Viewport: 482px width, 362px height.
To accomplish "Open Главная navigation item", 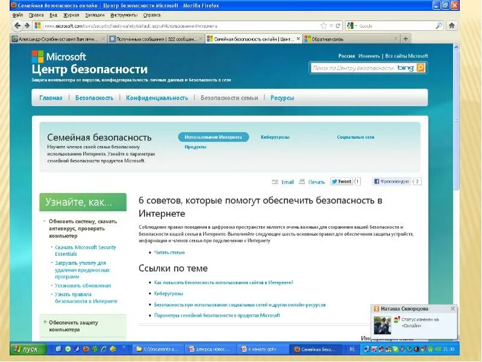I will [x=51, y=98].
